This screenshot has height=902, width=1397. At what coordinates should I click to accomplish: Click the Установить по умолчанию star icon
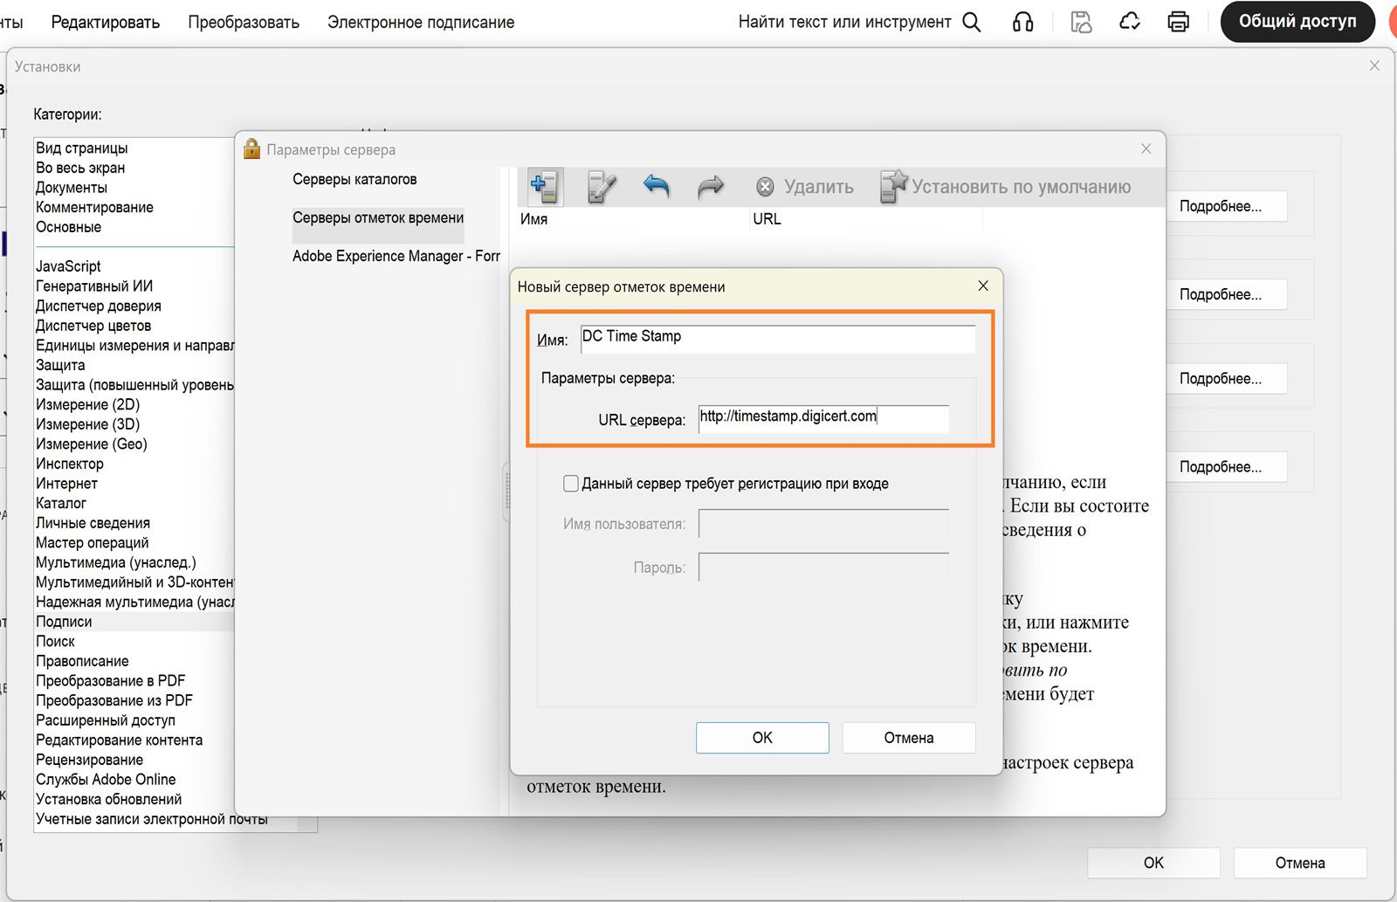(894, 186)
